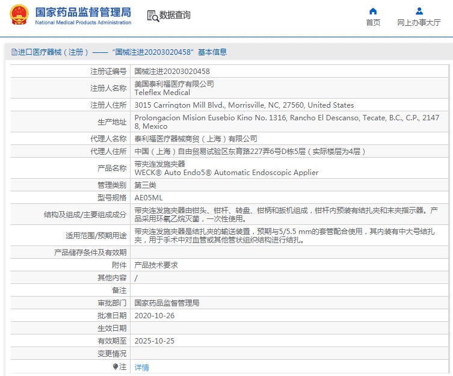Click the 注册人名称 label
Screen dimensions: 453x376
tap(108, 88)
